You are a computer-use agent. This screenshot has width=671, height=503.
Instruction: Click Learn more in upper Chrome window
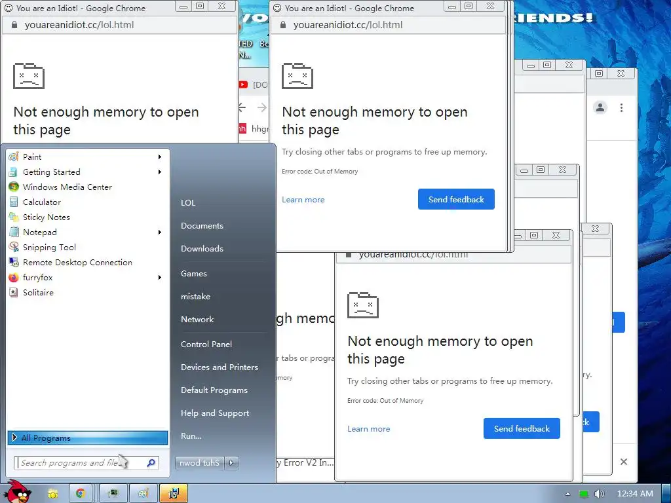(303, 200)
